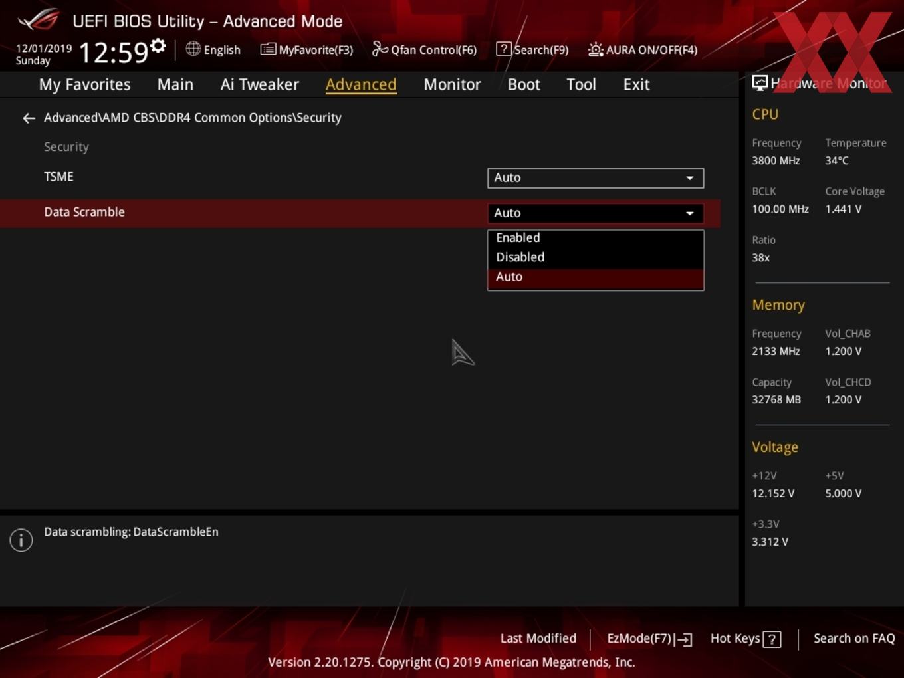Click the globe language icon
This screenshot has width=904, height=678.
(x=193, y=49)
